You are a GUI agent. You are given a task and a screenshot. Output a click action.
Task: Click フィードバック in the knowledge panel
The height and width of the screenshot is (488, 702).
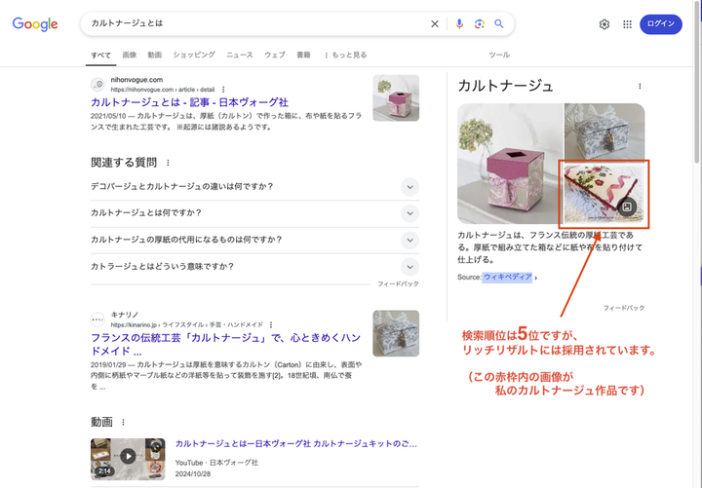(624, 308)
